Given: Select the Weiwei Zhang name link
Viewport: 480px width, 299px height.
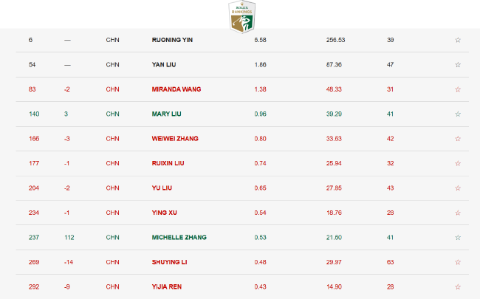Looking at the screenshot, I should coord(175,139).
